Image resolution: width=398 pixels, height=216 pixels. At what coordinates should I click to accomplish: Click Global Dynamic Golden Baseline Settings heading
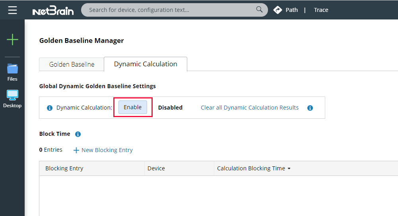[x=97, y=86]
